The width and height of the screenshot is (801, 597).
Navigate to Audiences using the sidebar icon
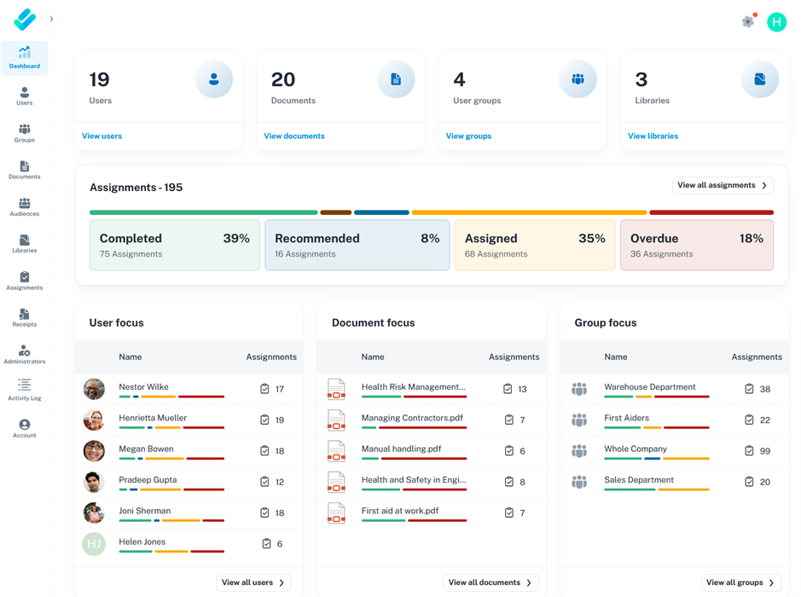[24, 206]
